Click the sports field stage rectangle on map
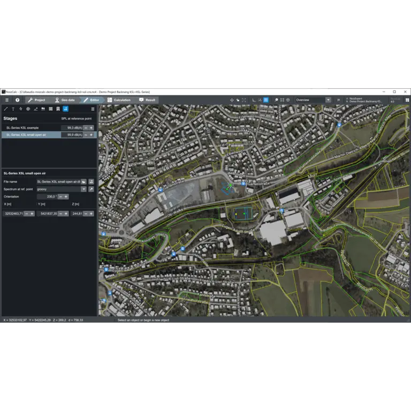This screenshot has height=411, width=411. (243, 214)
